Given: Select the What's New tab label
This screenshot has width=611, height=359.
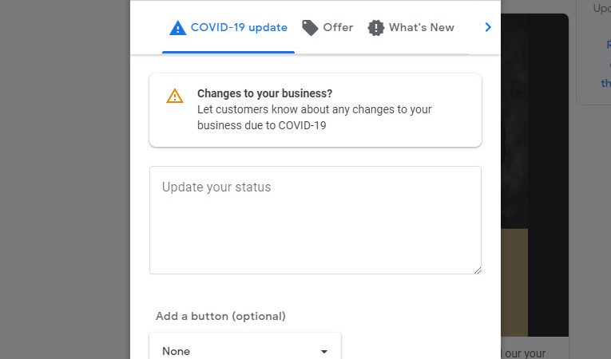Looking at the screenshot, I should tap(421, 28).
